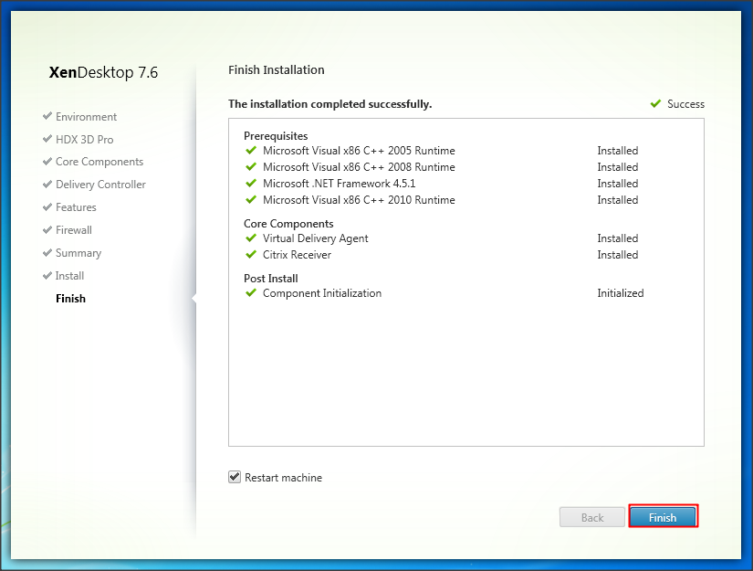The image size is (753, 571).
Task: Click checkmark beside Component Initialization
Action: [251, 293]
